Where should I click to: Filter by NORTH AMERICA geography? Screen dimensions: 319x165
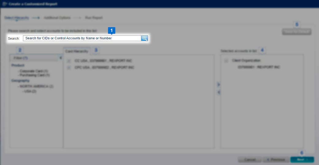37,86
